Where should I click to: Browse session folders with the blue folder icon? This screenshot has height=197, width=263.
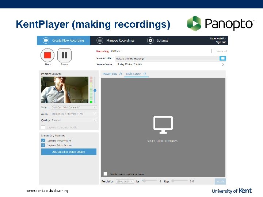[x=223, y=58]
